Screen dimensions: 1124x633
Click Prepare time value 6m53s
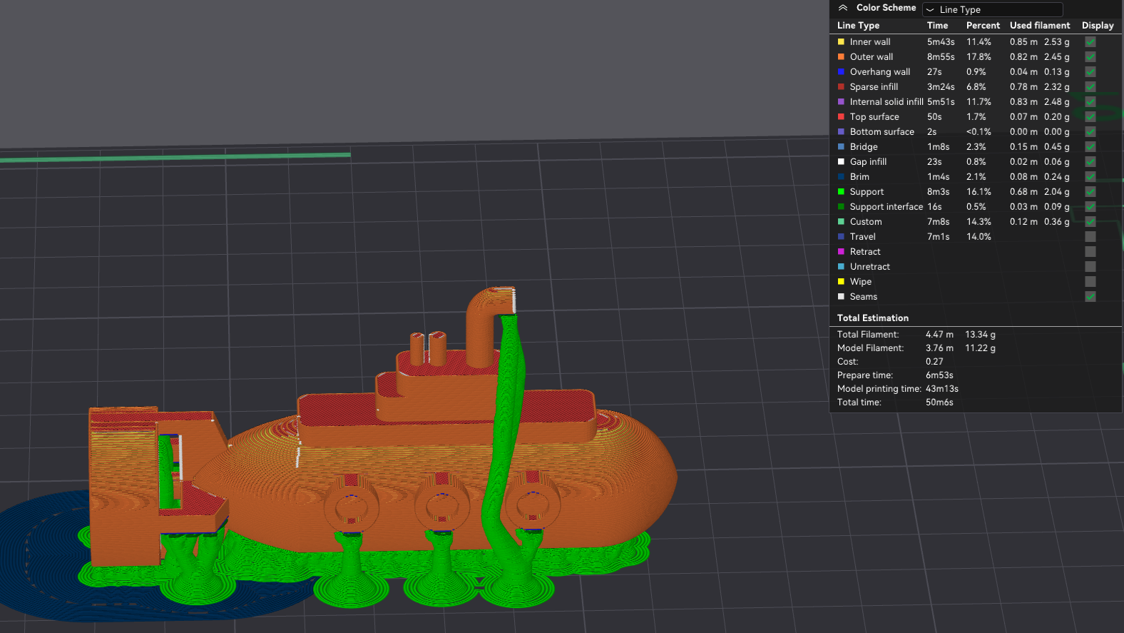939,375
